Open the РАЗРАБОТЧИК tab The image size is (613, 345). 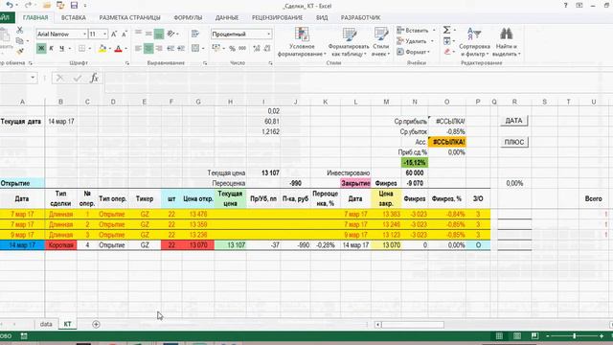(360, 17)
